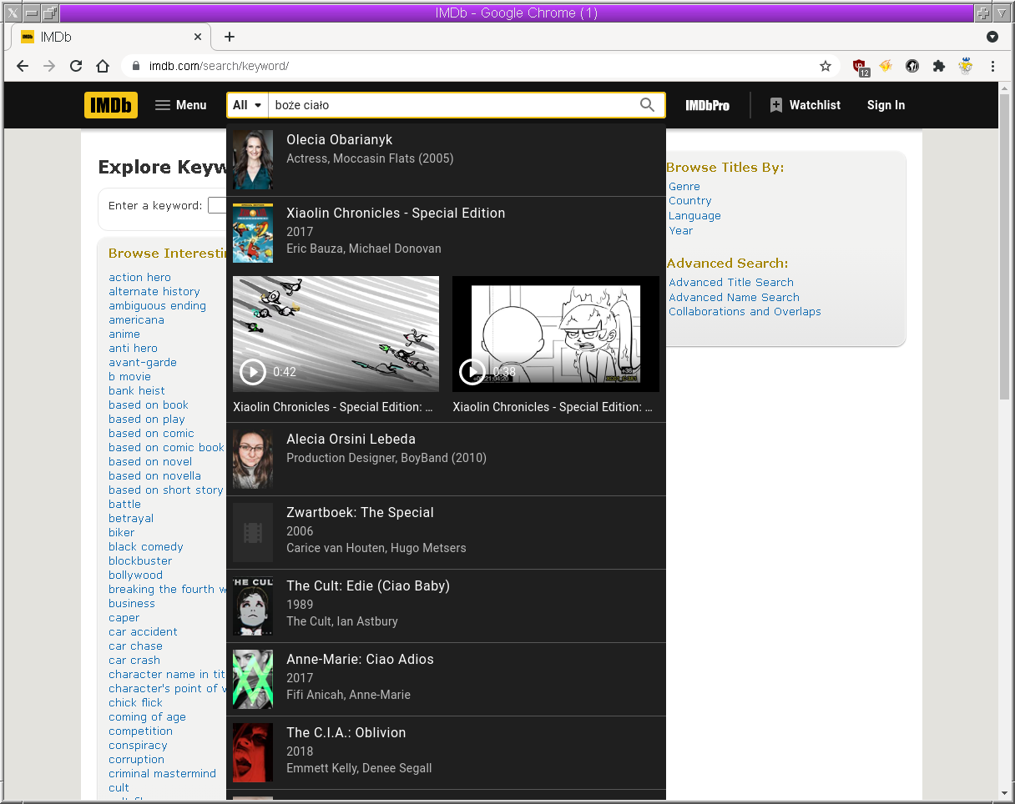Open Chrome three-dot menu
The height and width of the screenshot is (804, 1015).
click(992, 66)
